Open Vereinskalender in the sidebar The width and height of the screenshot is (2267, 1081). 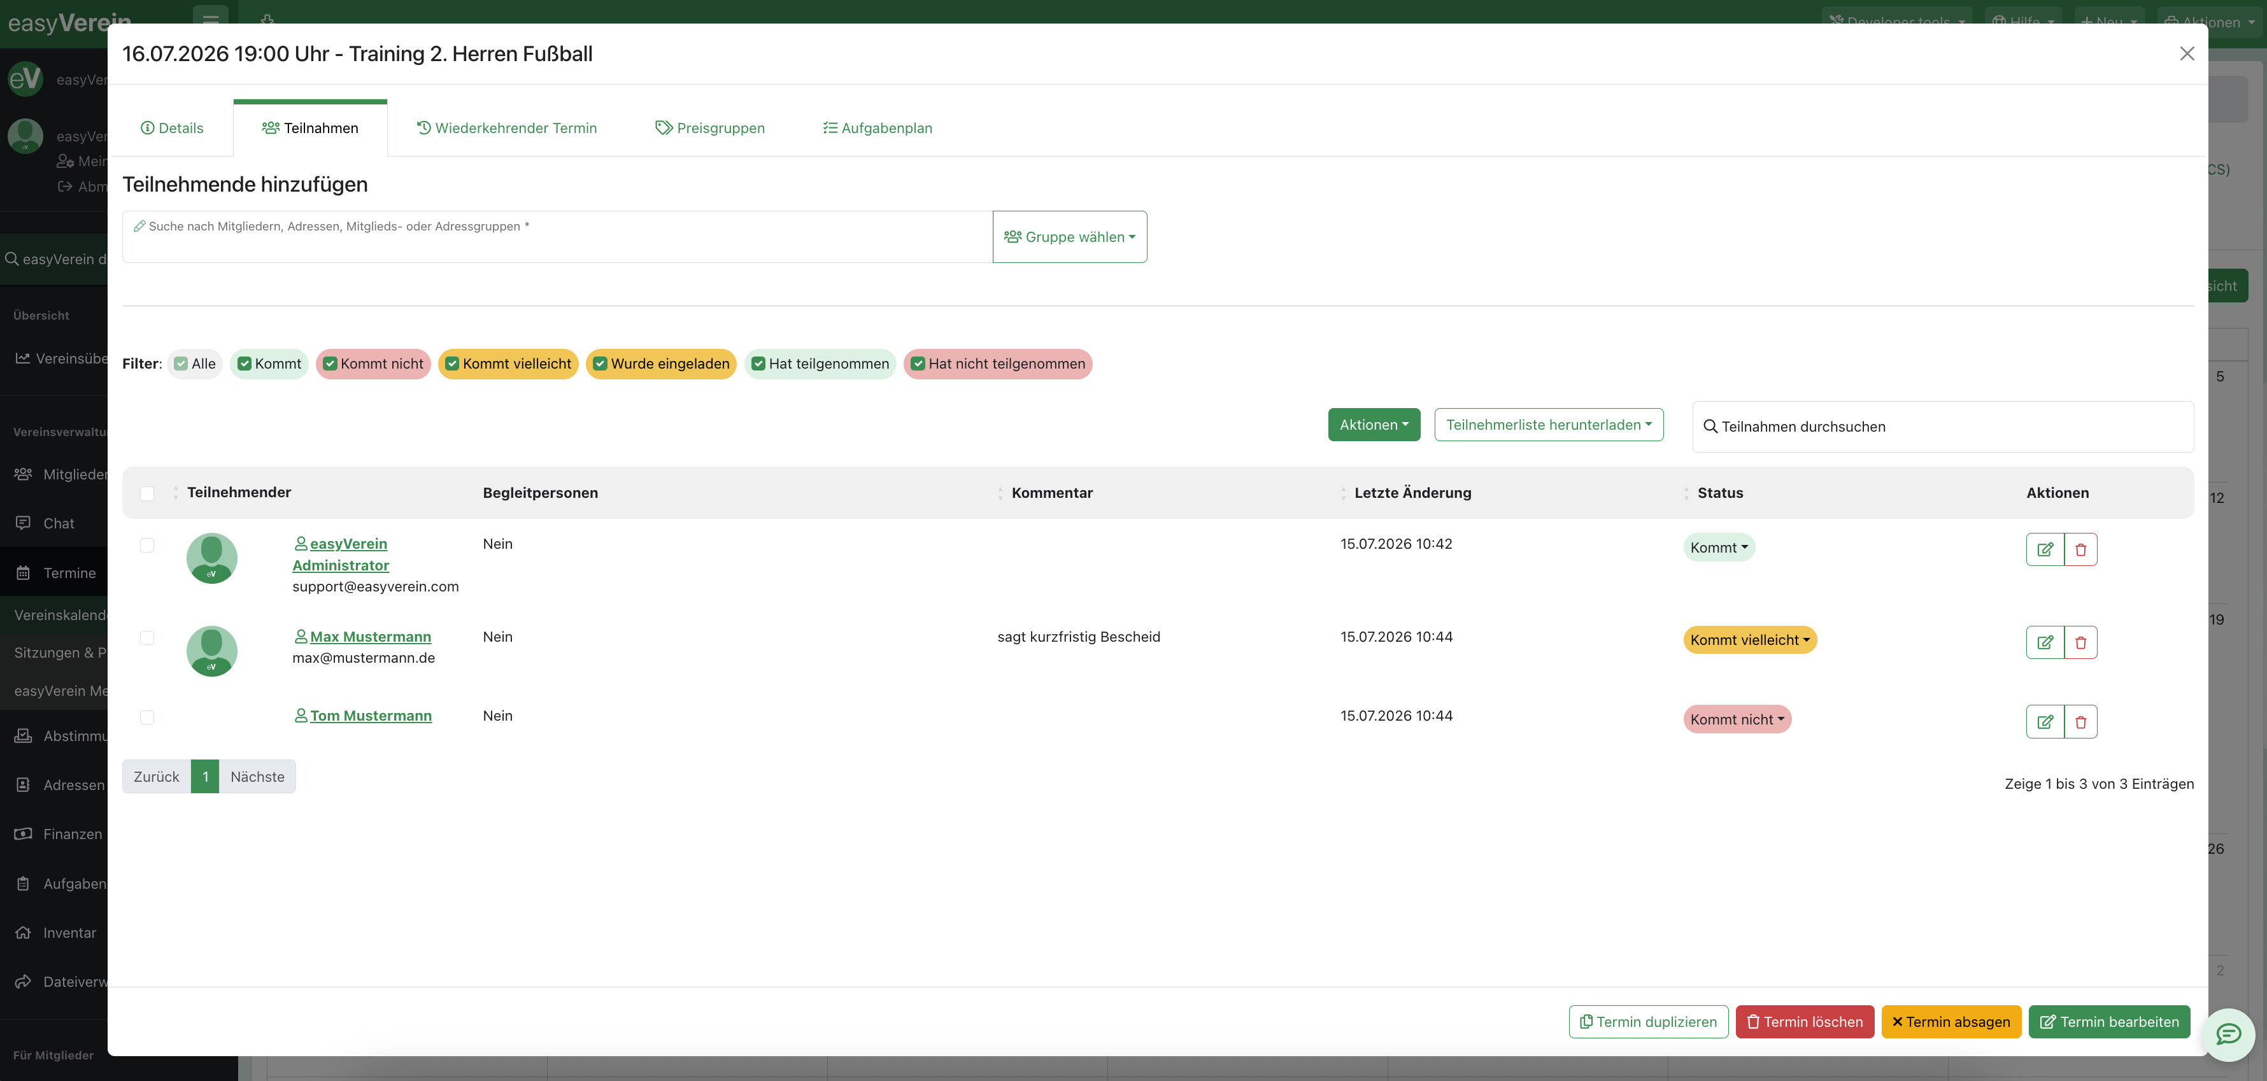click(x=55, y=615)
